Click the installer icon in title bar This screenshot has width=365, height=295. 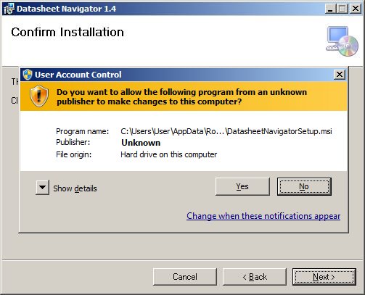click(9, 9)
